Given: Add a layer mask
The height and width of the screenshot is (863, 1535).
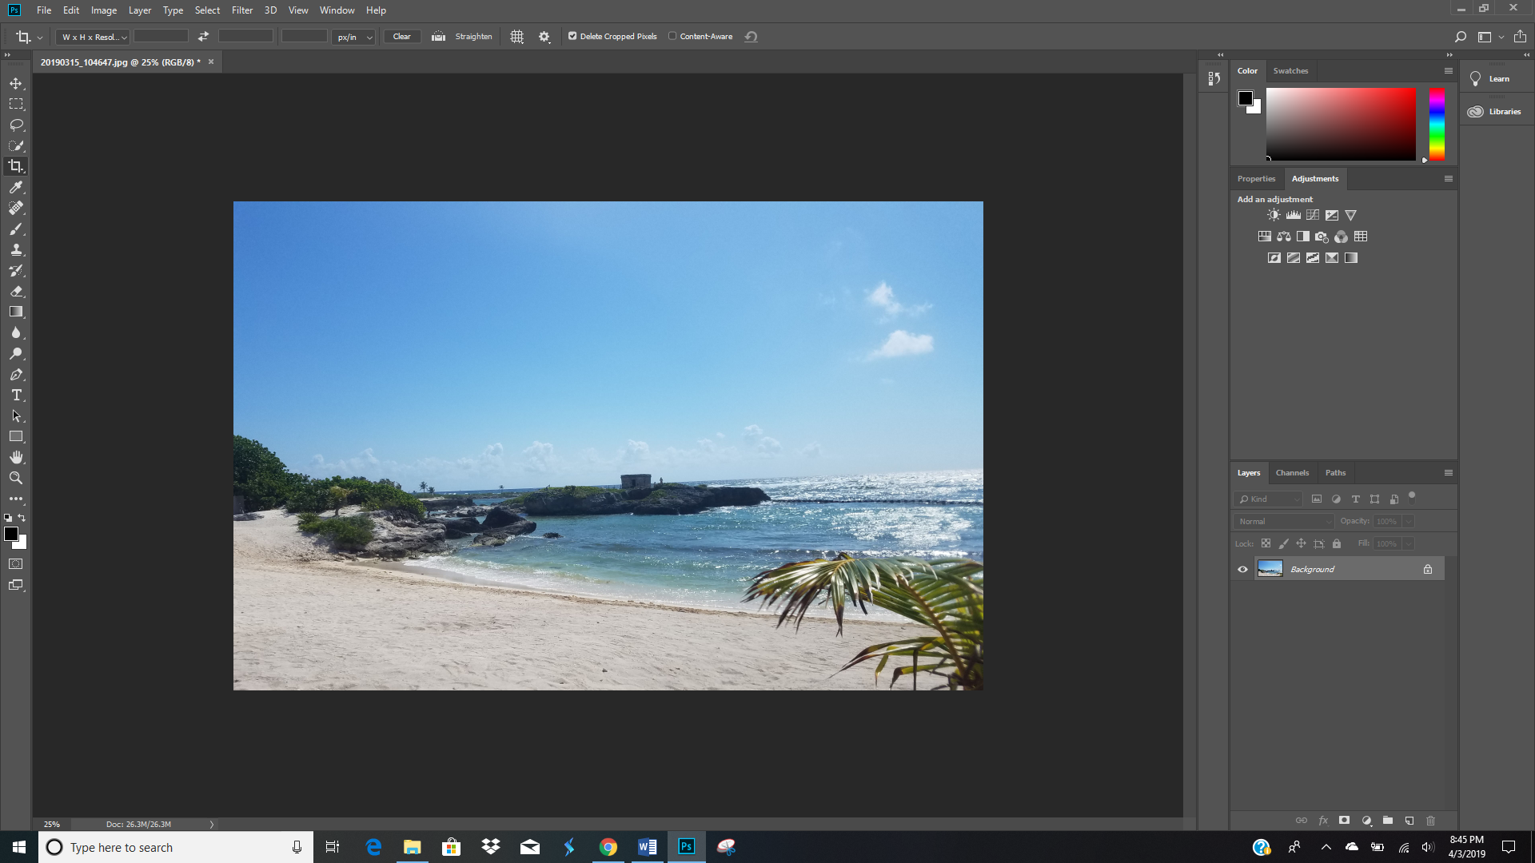Looking at the screenshot, I should (x=1346, y=821).
